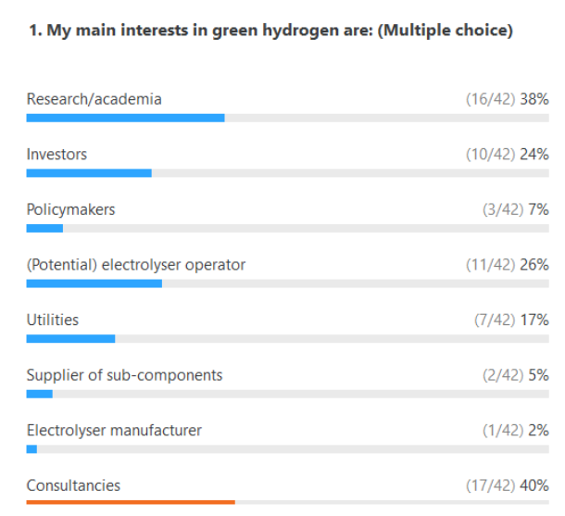The width and height of the screenshot is (565, 516).
Task: Click the Supplier of sub-components result bar
Action: [40, 394]
